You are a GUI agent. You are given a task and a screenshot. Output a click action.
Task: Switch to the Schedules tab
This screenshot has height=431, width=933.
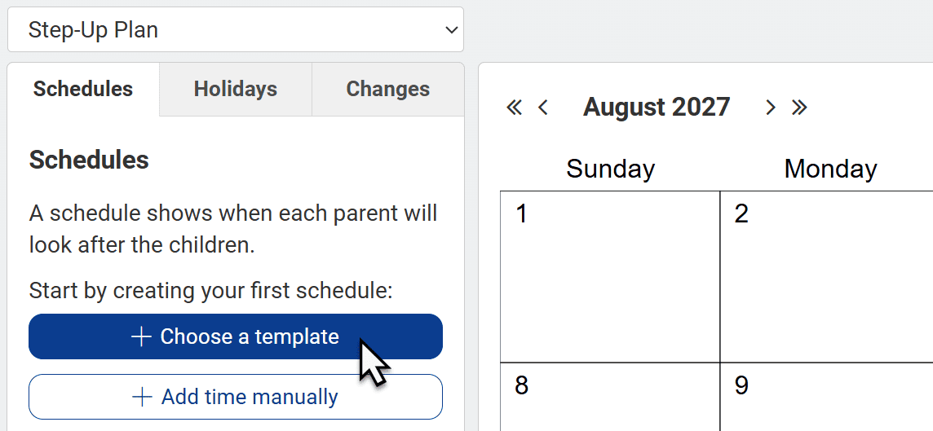pos(83,89)
